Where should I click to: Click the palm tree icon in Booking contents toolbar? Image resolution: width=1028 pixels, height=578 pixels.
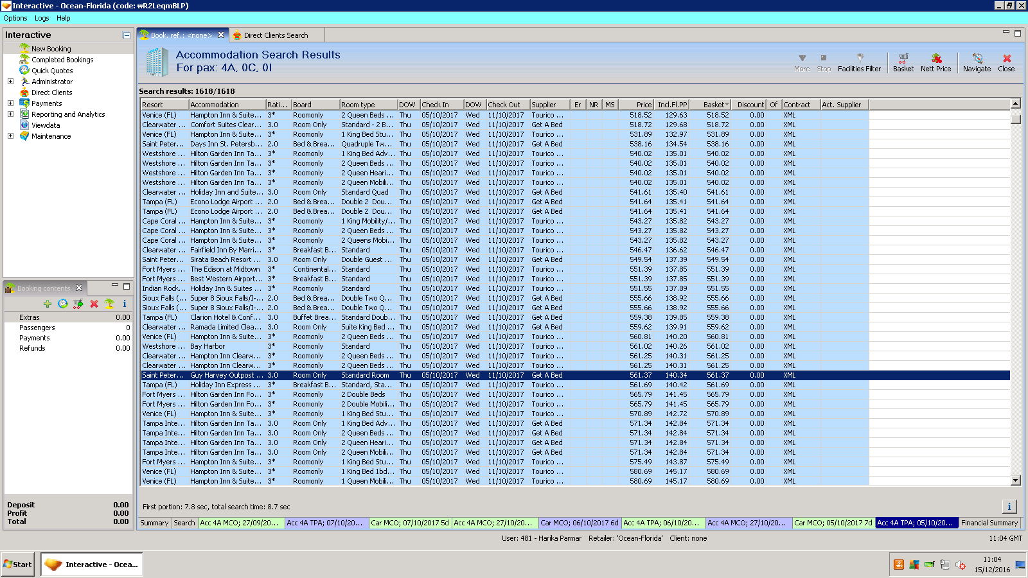click(109, 304)
